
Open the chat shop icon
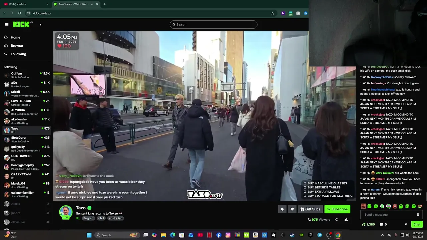pyautogui.click(x=381, y=224)
